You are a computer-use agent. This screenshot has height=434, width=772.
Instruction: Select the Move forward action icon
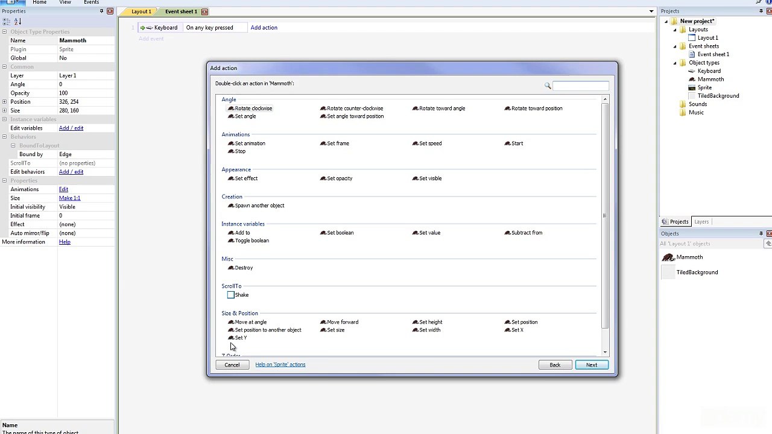(x=323, y=322)
